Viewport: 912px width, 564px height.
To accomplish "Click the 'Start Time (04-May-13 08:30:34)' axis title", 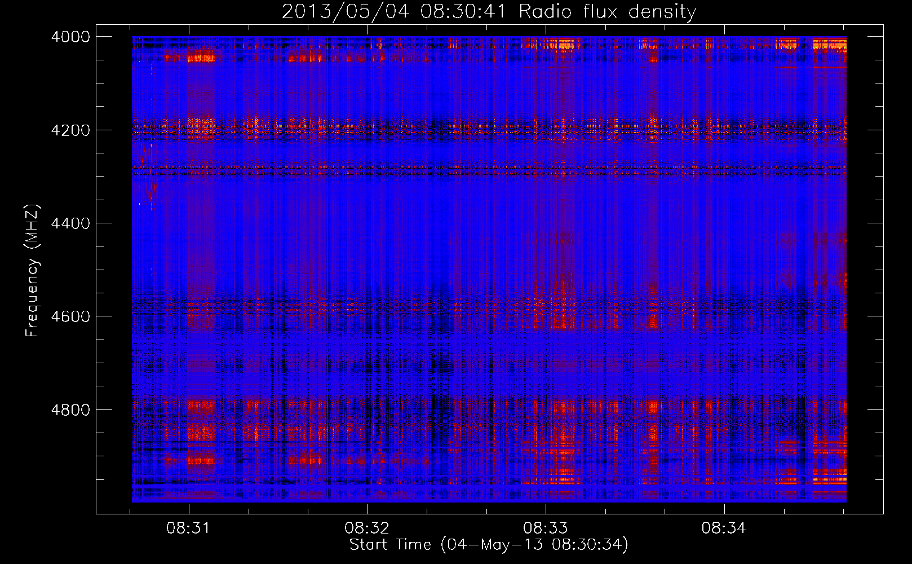I will tap(489, 545).
